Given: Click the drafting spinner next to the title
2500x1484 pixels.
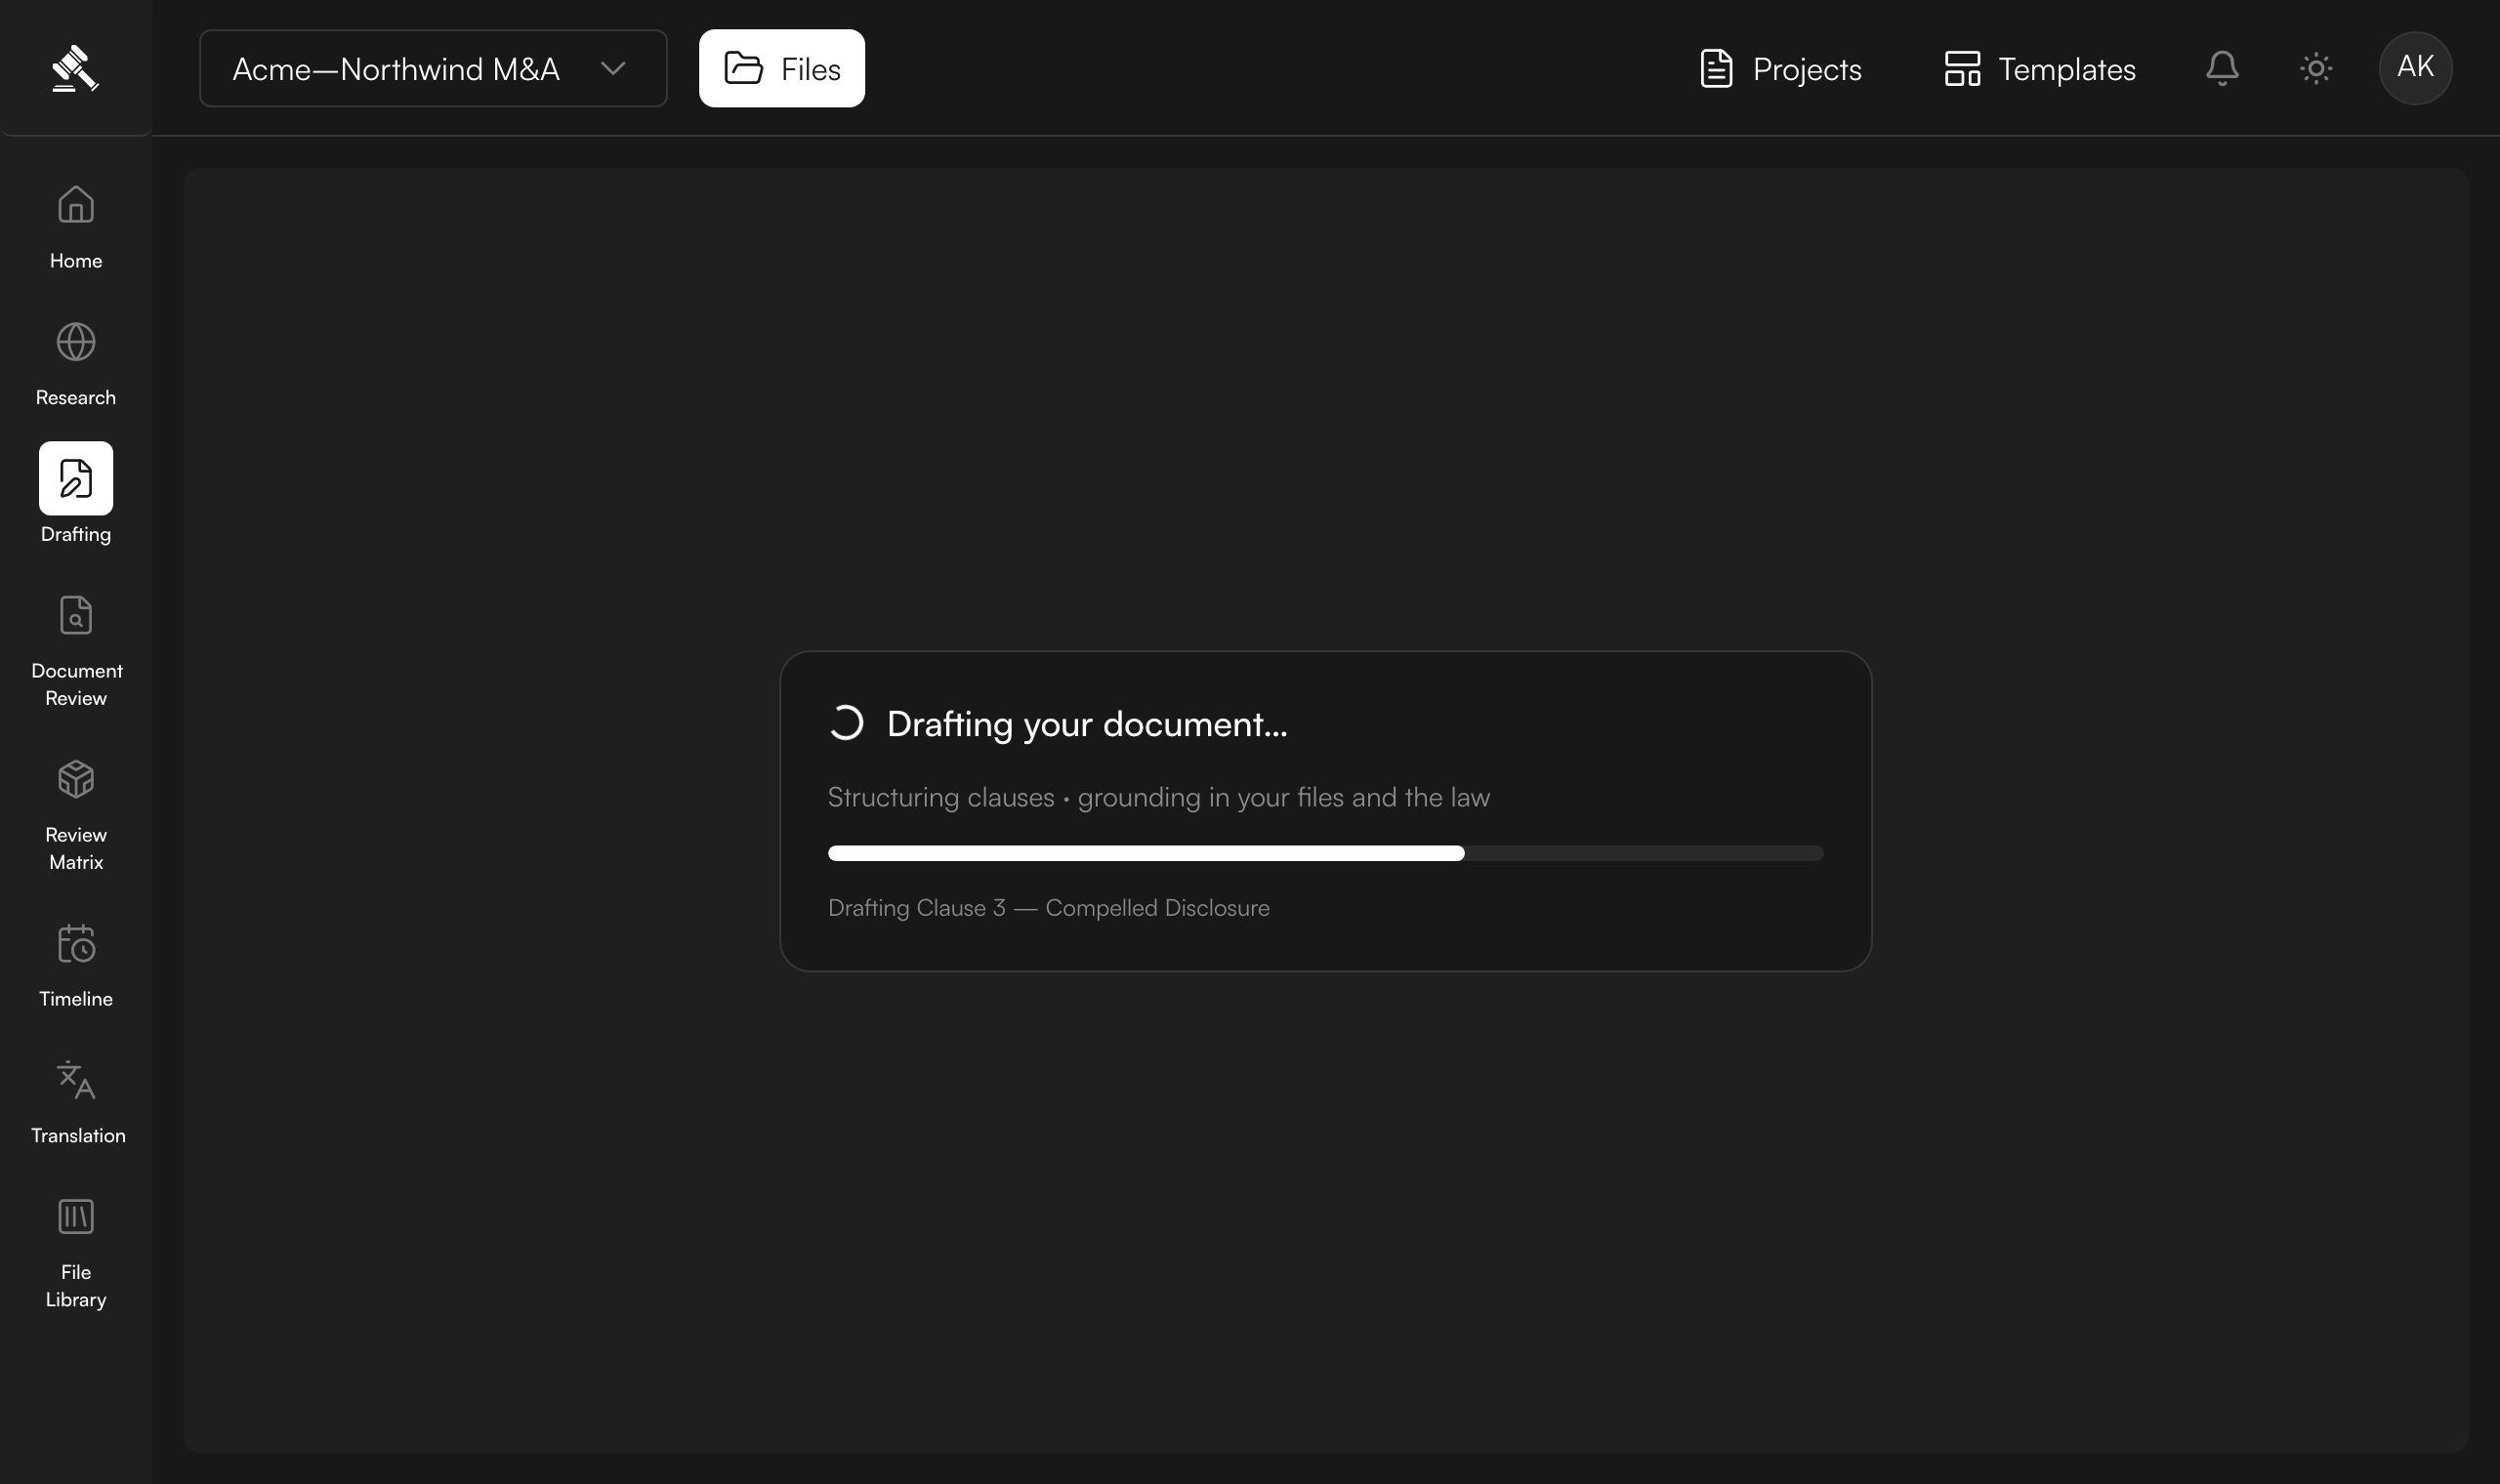Looking at the screenshot, I should point(846,723).
